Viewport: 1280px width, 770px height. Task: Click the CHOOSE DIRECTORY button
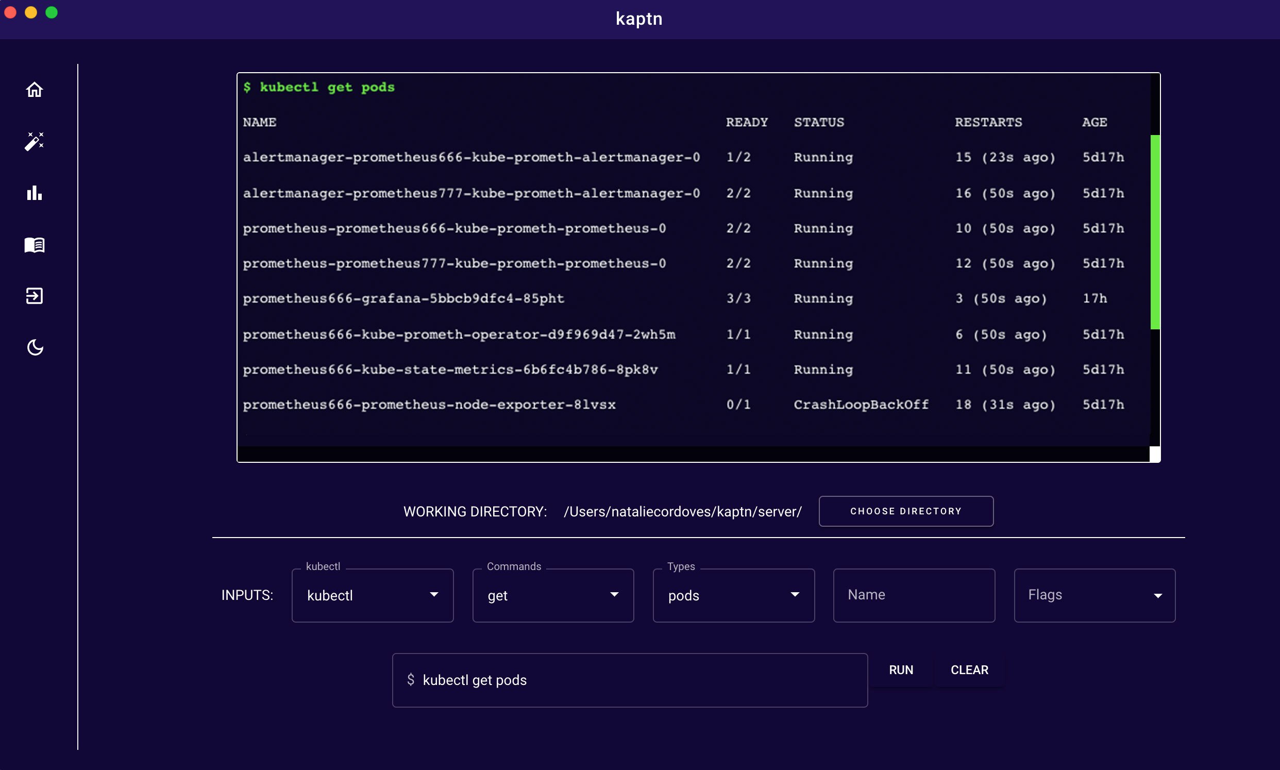pos(905,511)
